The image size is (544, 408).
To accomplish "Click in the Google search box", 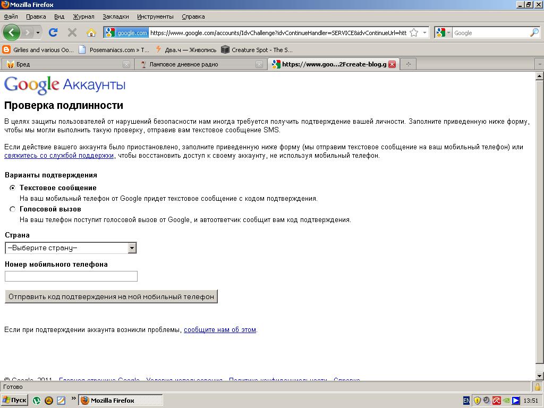I will (491, 33).
